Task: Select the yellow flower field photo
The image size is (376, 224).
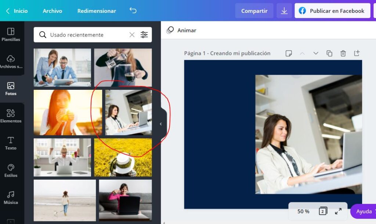Action: point(123,157)
